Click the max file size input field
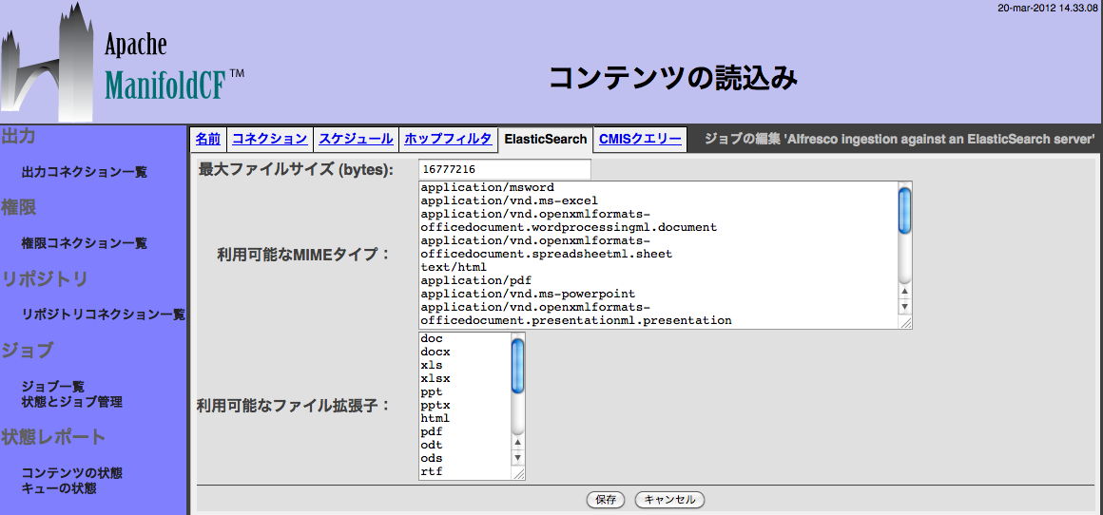 pos(504,169)
